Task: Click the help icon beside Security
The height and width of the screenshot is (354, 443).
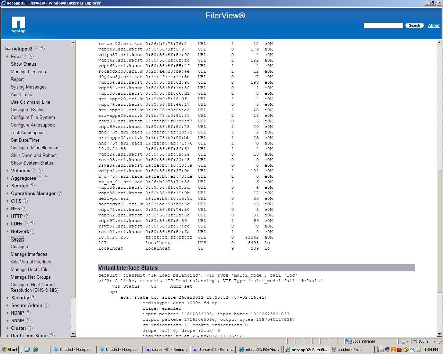Action: point(33,298)
